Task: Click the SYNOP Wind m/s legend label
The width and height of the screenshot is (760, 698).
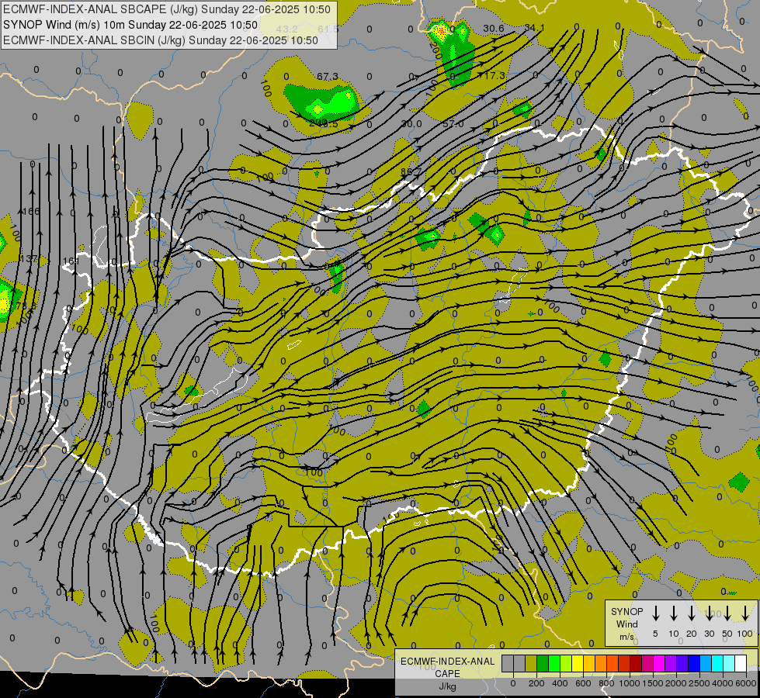Action: [x=626, y=624]
